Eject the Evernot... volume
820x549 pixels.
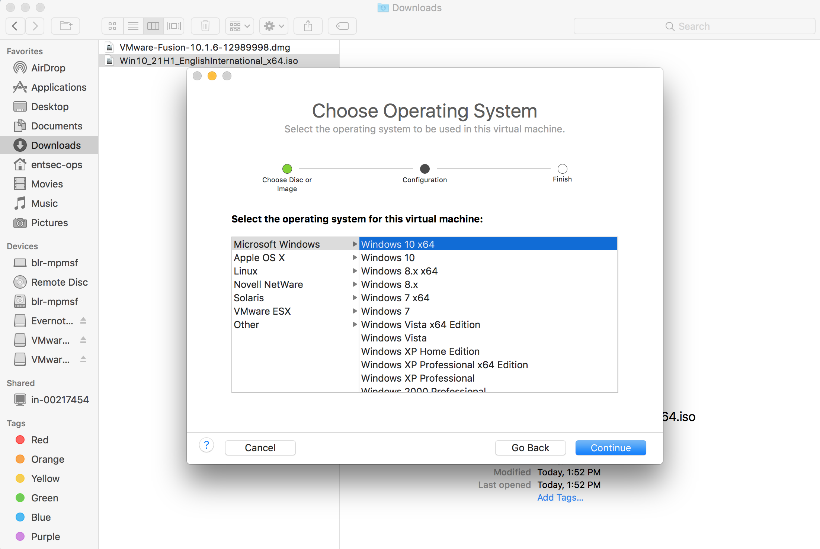83,321
